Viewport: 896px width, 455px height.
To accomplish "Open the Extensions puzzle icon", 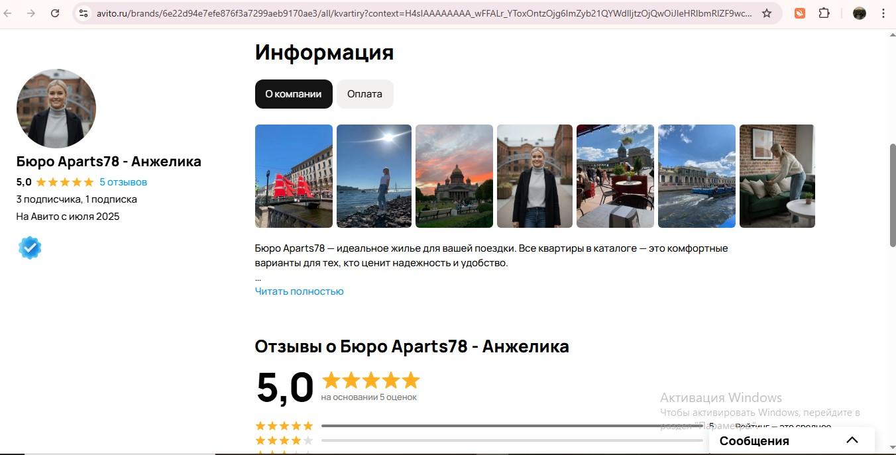I will 824,13.
